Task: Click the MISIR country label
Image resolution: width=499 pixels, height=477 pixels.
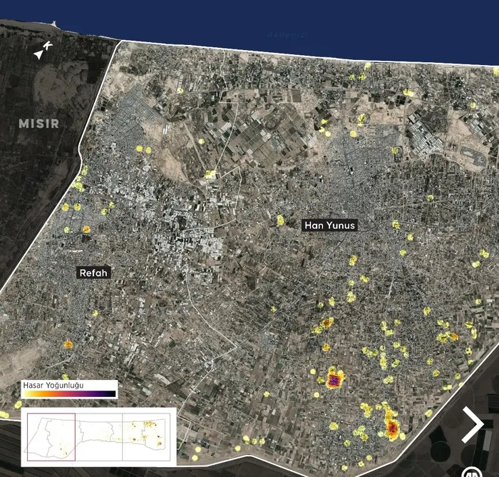Action: [x=38, y=124]
